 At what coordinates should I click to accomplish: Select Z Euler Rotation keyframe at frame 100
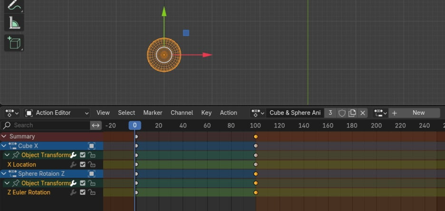click(x=256, y=192)
